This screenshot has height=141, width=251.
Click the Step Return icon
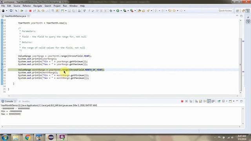tap(47, 11)
